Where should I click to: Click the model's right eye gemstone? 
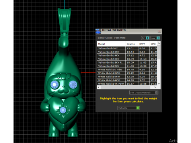tap(73, 84)
